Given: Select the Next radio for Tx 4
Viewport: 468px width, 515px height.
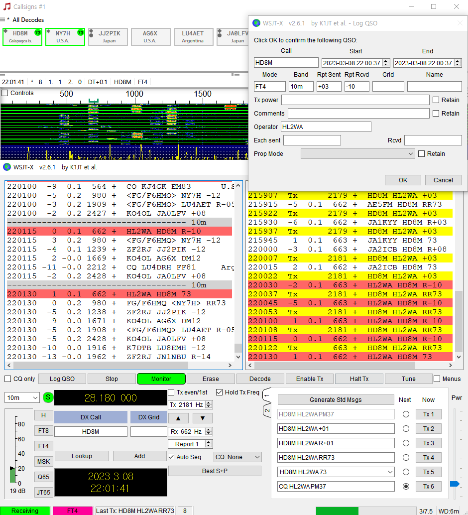Looking at the screenshot, I should (x=406, y=457).
